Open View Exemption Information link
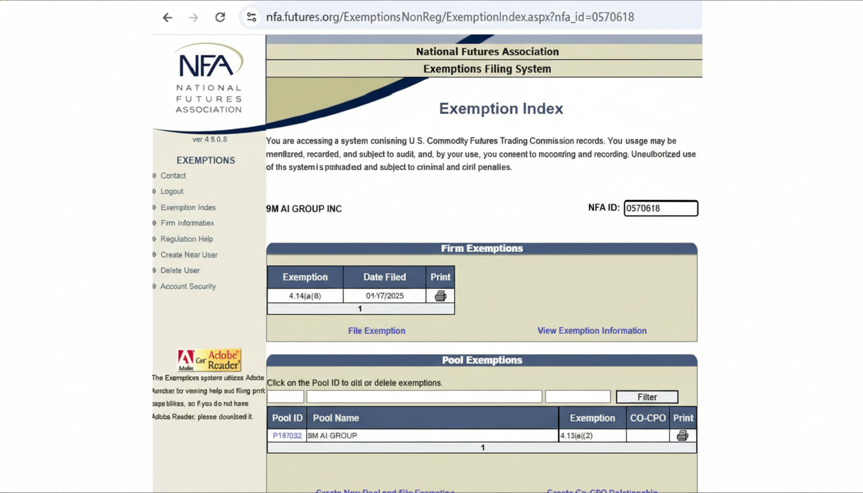This screenshot has width=863, height=493. [591, 331]
